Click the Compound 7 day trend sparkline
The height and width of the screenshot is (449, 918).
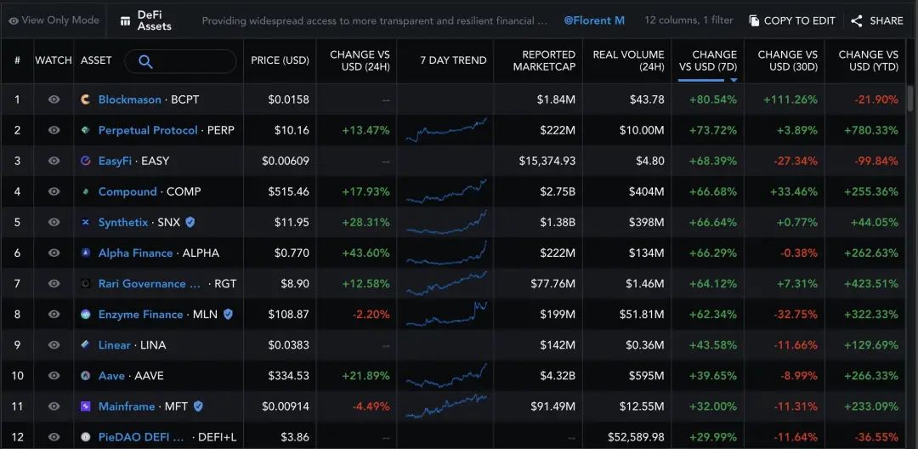[446, 191]
